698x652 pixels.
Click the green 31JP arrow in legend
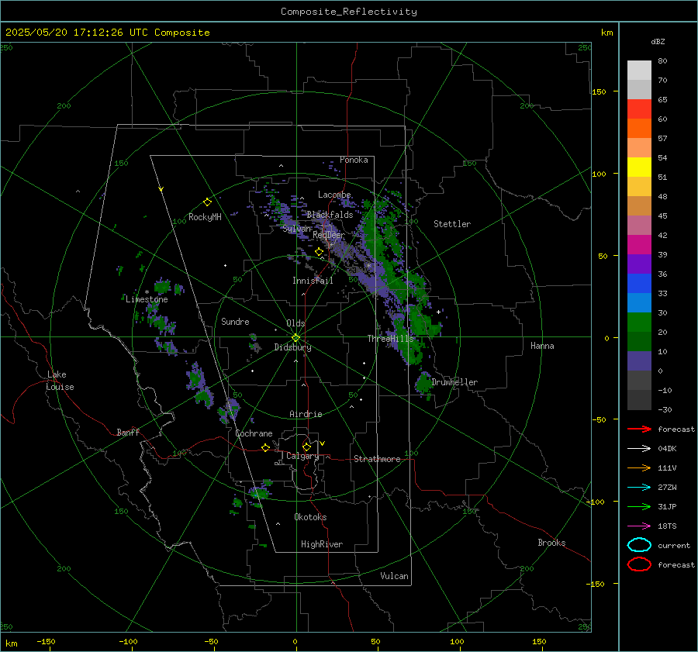coord(639,506)
